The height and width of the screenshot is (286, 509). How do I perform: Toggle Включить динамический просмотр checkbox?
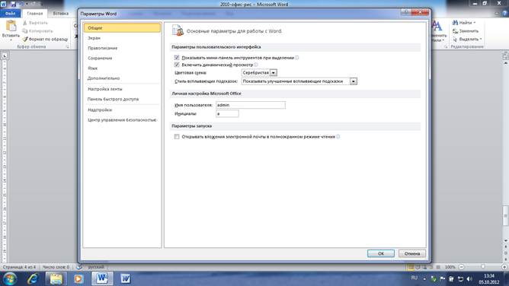point(177,65)
